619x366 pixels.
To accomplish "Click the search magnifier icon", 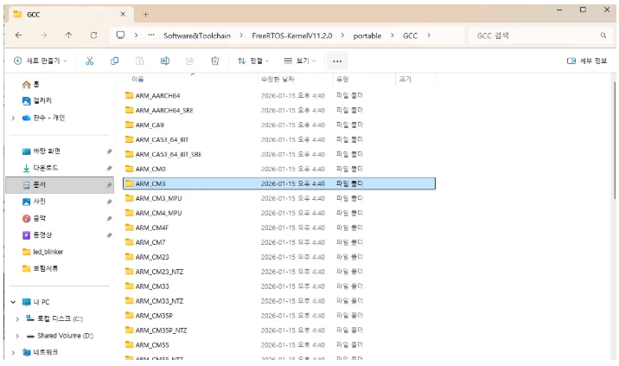I will coord(603,35).
